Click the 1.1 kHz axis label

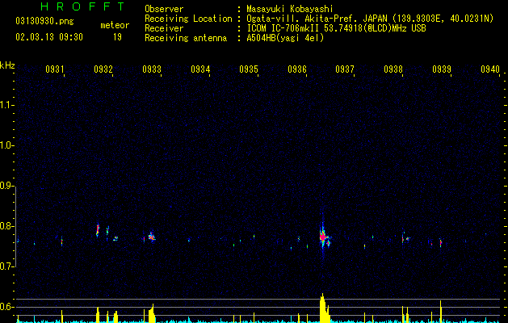pos(7,105)
